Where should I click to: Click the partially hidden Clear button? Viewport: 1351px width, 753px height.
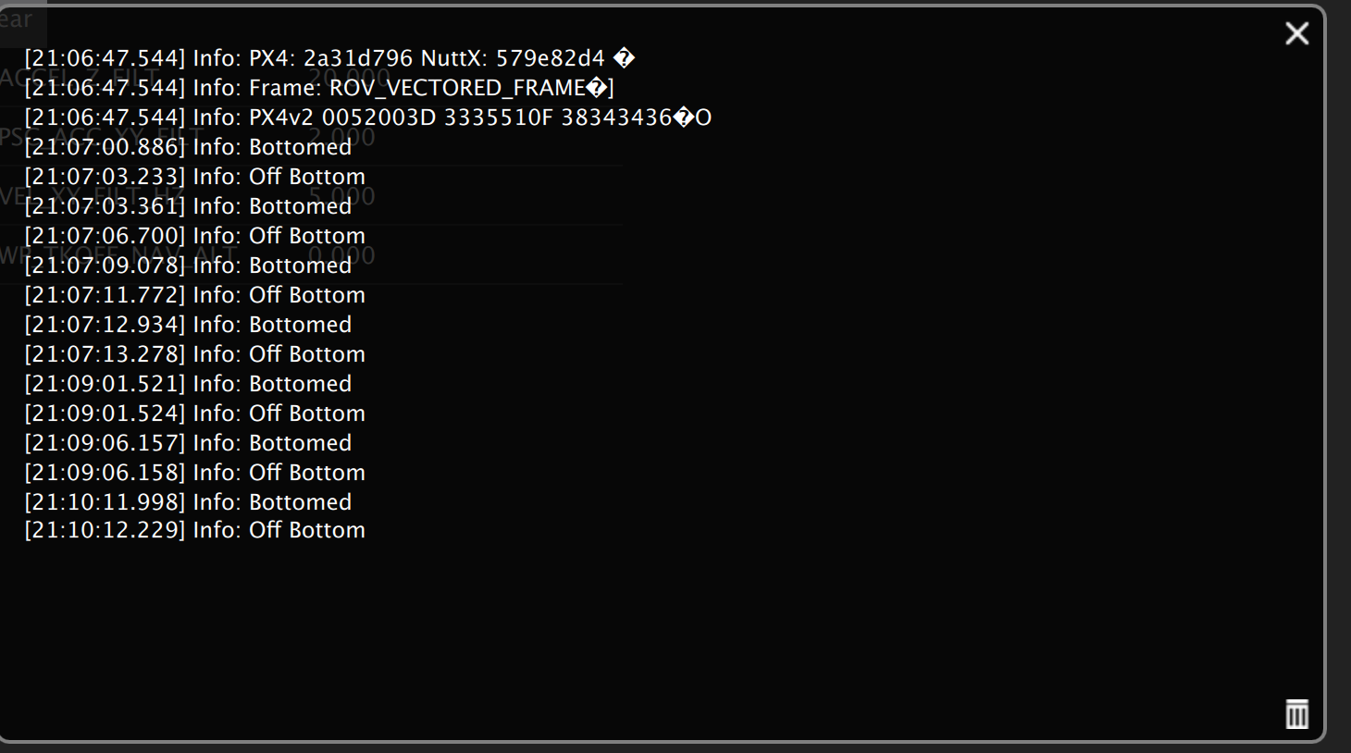tap(17, 19)
